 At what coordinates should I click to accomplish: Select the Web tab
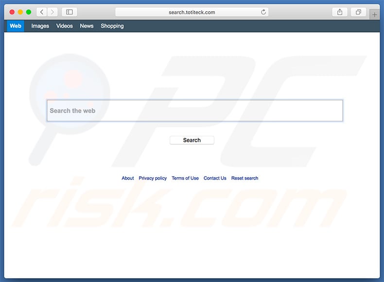(x=16, y=26)
